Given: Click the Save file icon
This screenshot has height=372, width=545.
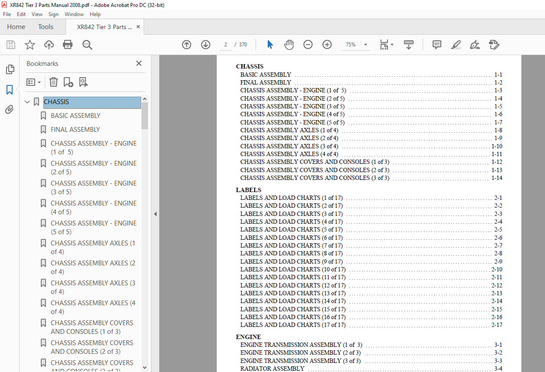Looking at the screenshot, I should [x=11, y=45].
